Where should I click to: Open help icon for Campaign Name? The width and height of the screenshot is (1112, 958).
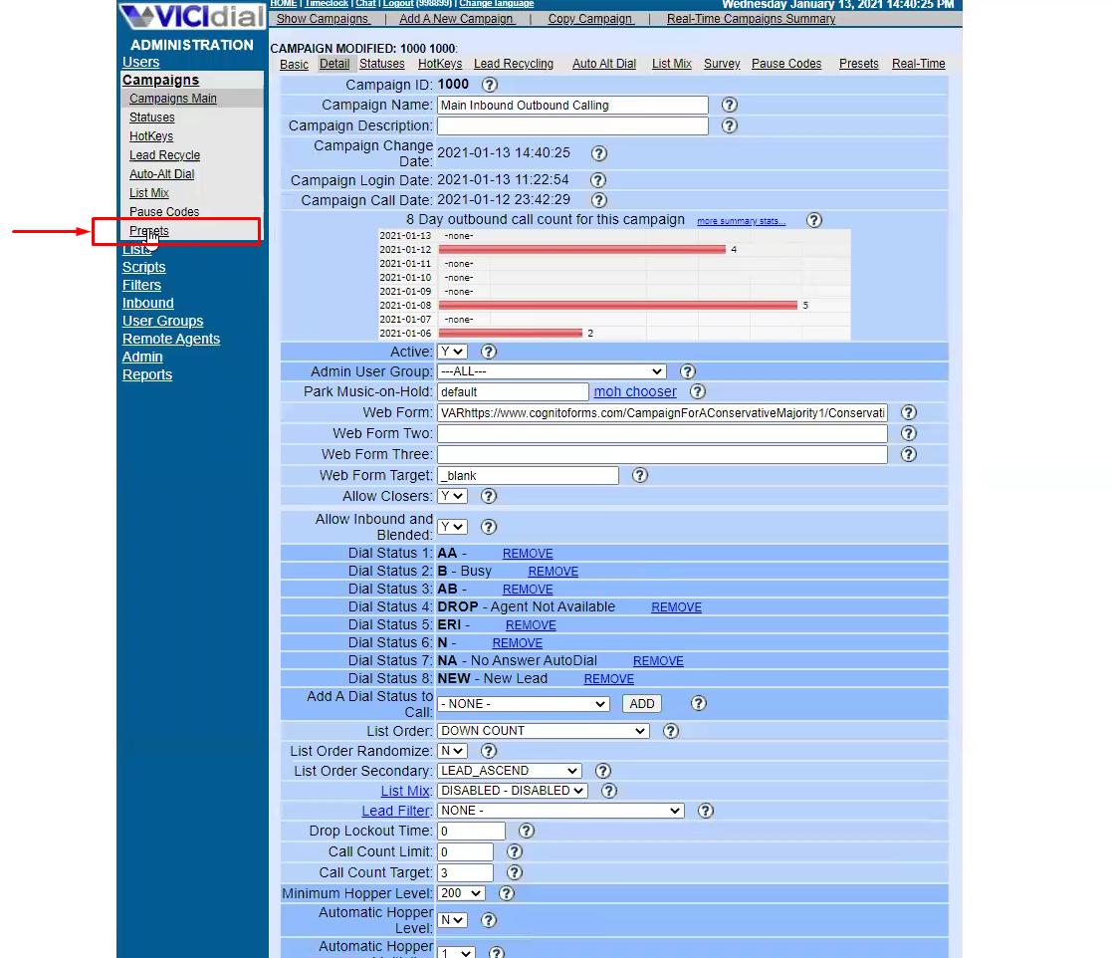tap(729, 105)
